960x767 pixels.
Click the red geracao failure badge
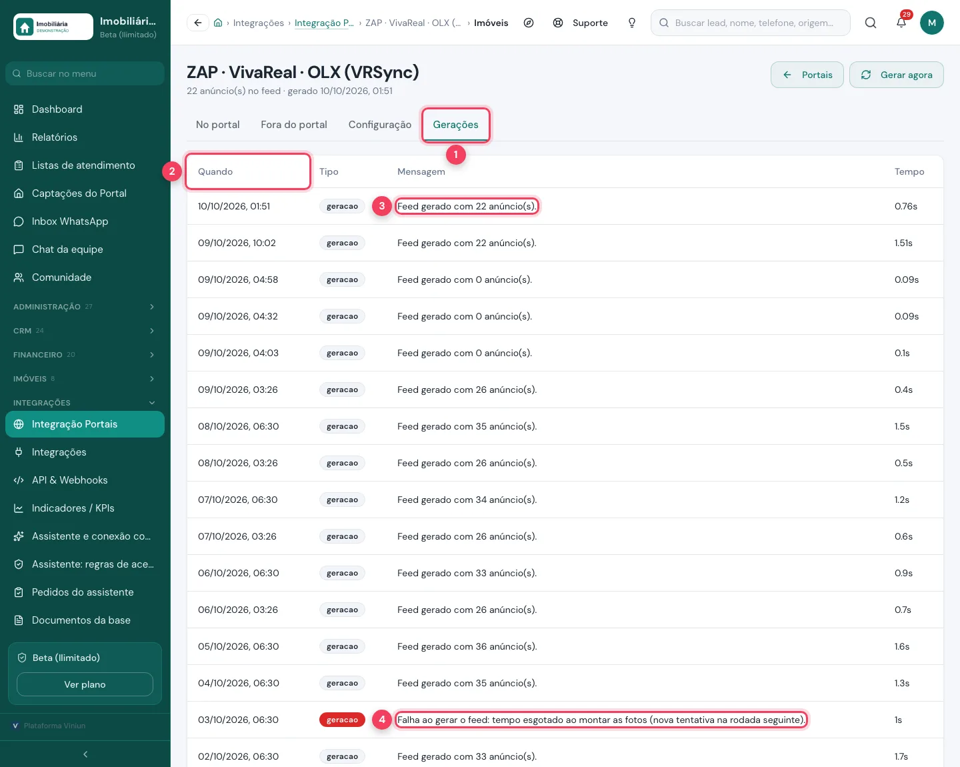pyautogui.click(x=342, y=720)
